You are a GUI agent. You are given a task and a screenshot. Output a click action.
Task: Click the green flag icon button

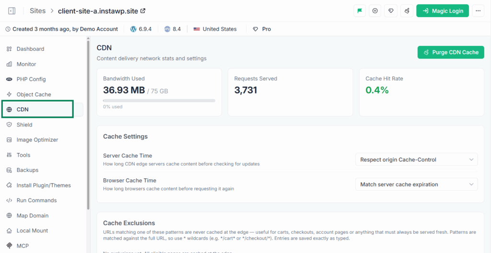click(360, 11)
